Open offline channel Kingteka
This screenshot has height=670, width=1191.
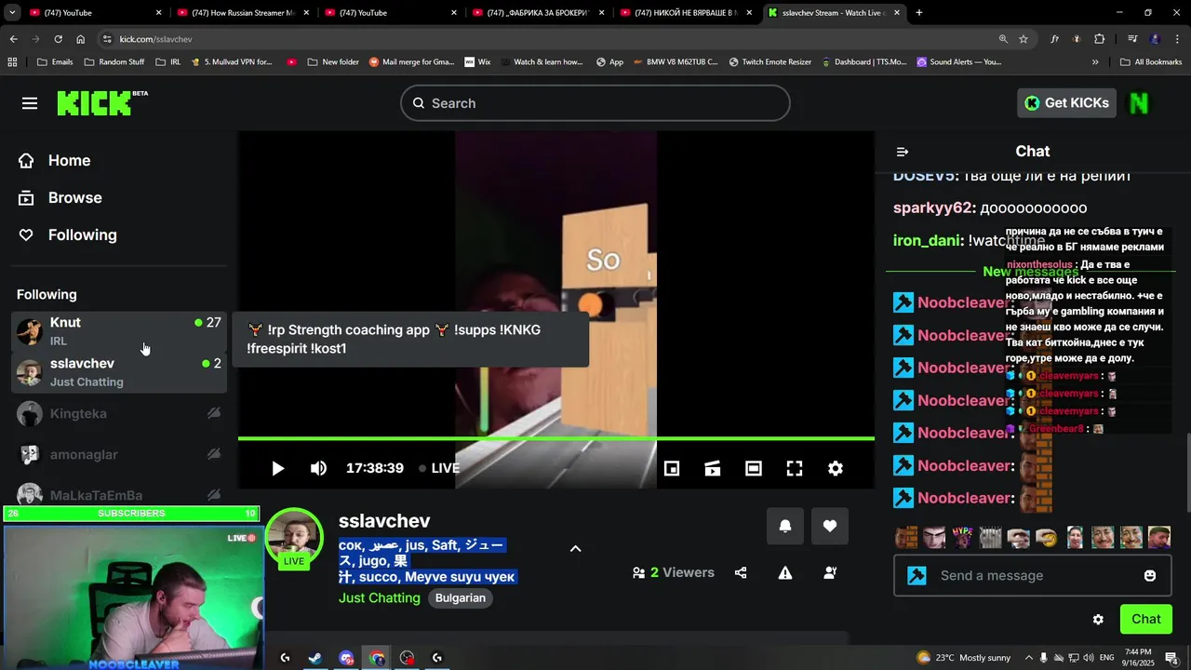pyautogui.click(x=119, y=413)
